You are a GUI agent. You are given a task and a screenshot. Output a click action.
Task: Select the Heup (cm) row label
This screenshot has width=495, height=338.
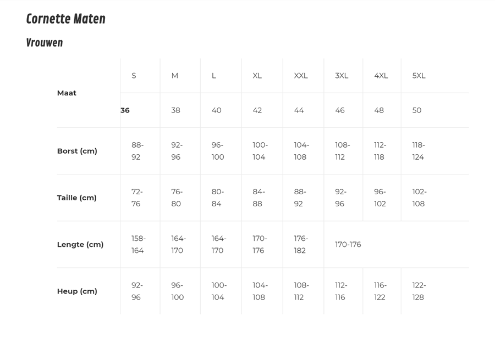pyautogui.click(x=77, y=291)
